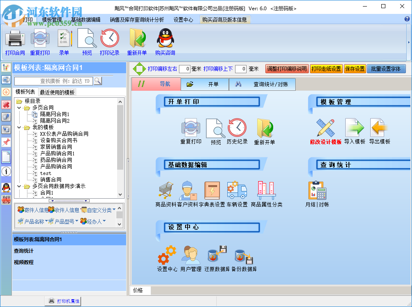Click 修改设计模板 pencil-ruler icon
The image size is (412, 307).
click(325, 128)
